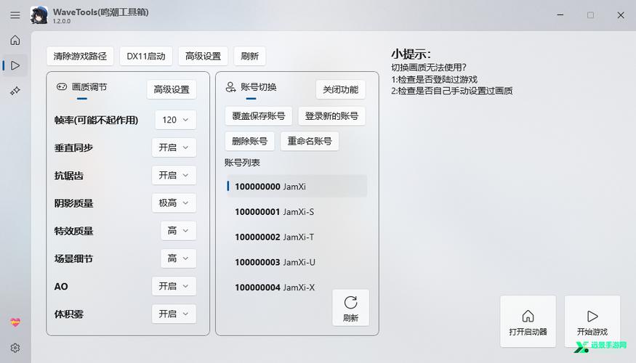Select the 画质调节 tab header
The width and height of the screenshot is (636, 363).
click(x=82, y=88)
